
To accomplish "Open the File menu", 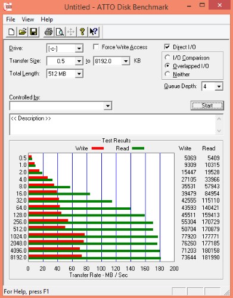I will tap(11, 20).
